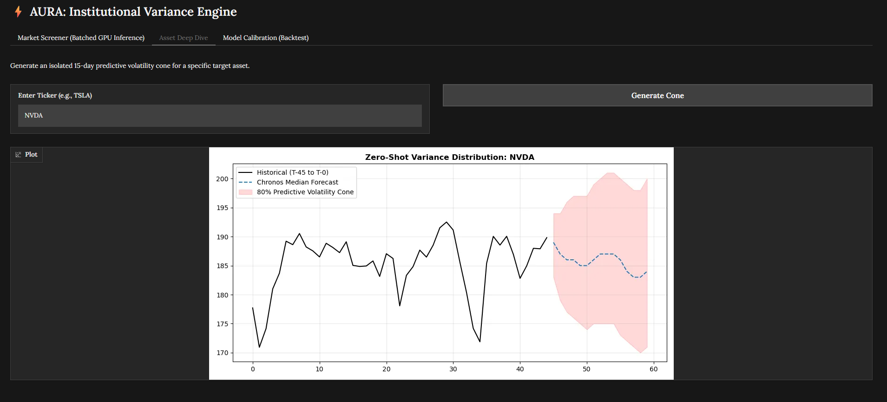This screenshot has width=887, height=402.
Task: Click the AURA: Institutional Variance Engine heading
Action: pyautogui.click(x=133, y=12)
